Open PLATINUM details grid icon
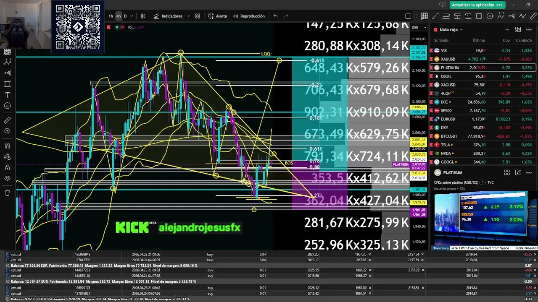Viewport: 538px width, 302px height. click(x=507, y=172)
